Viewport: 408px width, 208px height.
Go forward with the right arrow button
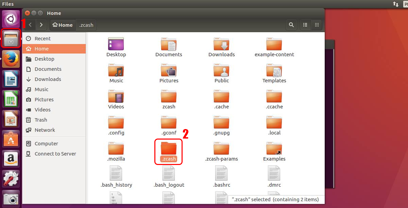(x=41, y=25)
